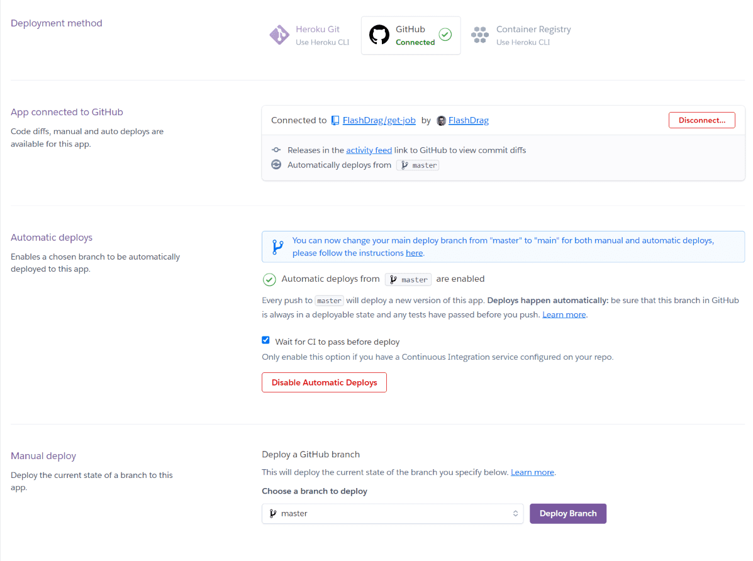
Task: Click the green connected checkmark icon
Action: tap(445, 35)
